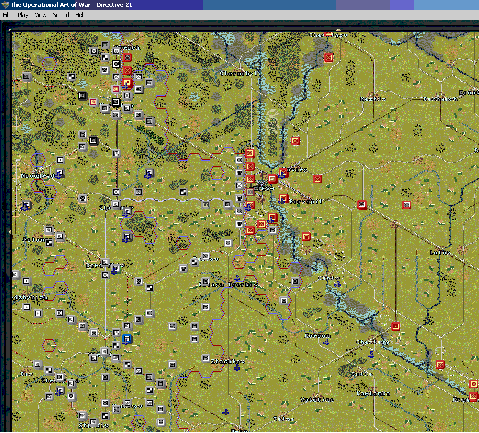The width and height of the screenshot is (479, 433).
Task: Open the Play menu
Action: pyautogui.click(x=23, y=15)
